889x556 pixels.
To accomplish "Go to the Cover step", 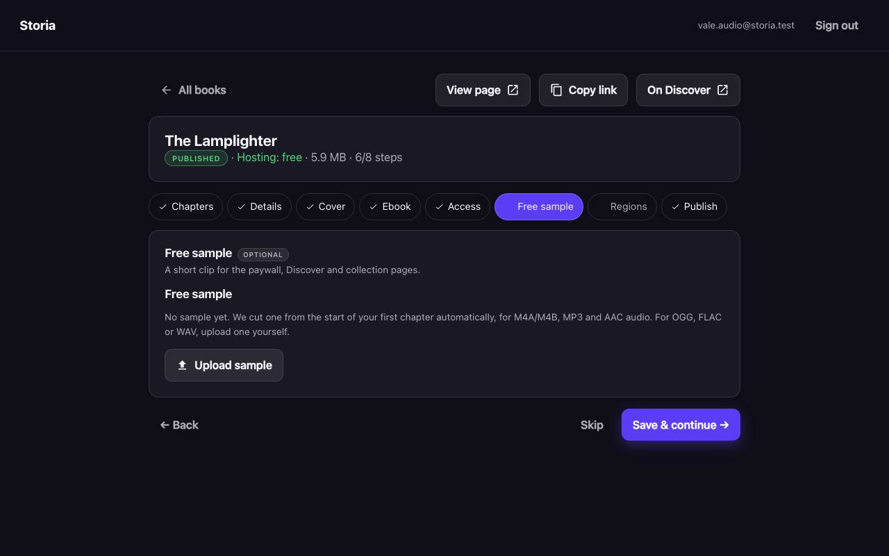I will click(x=326, y=206).
